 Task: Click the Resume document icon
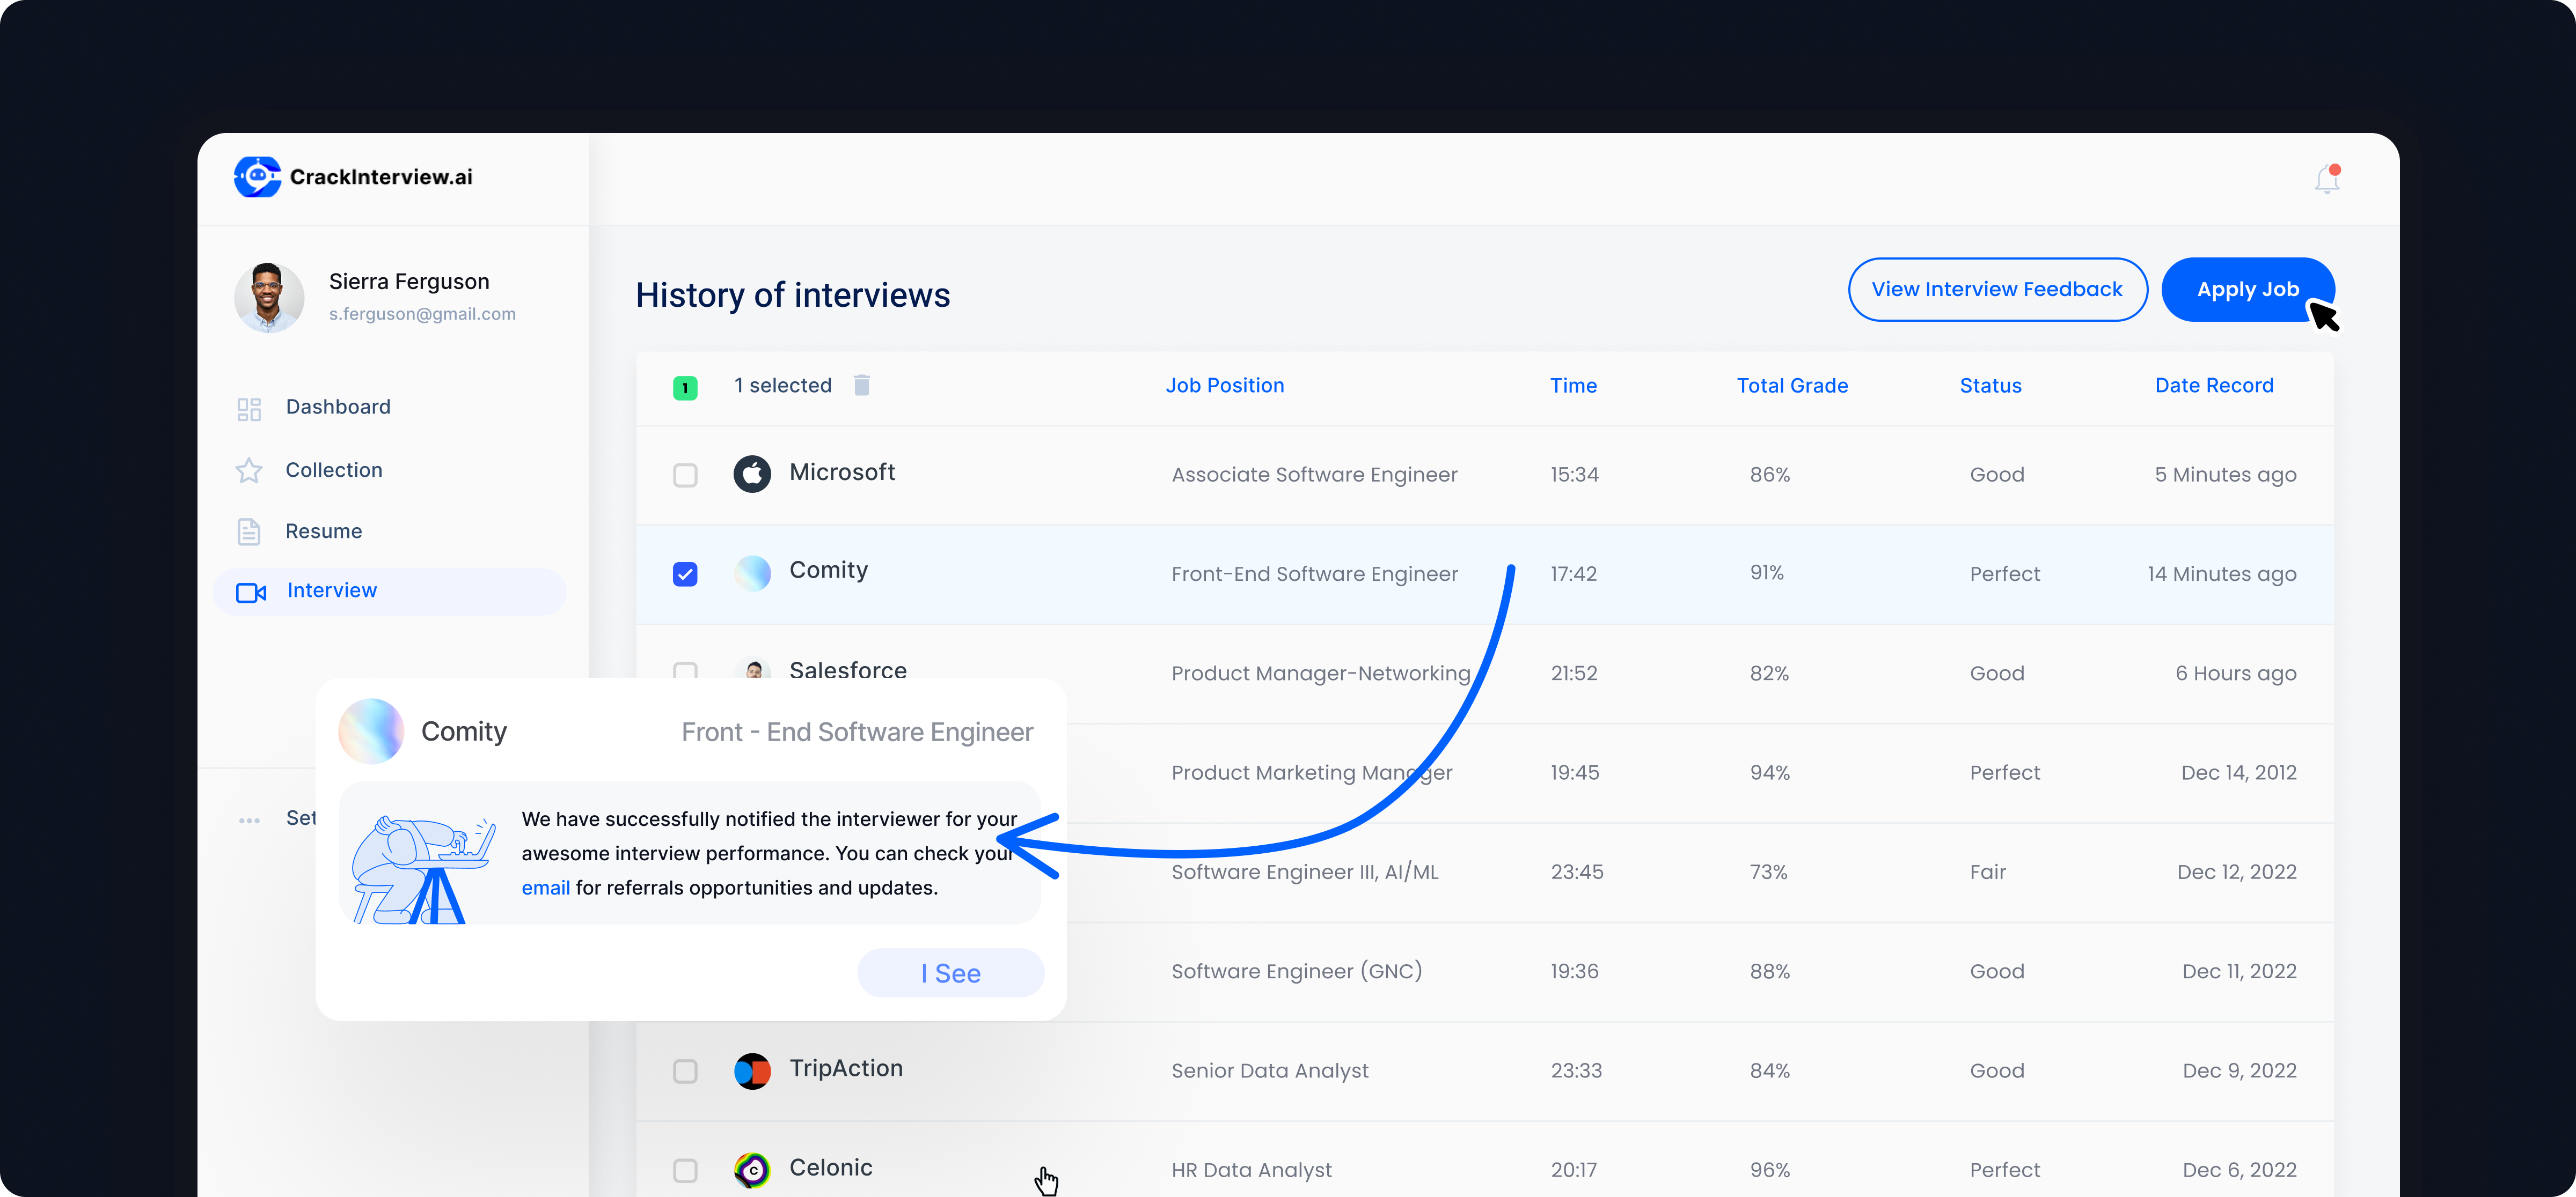(249, 531)
